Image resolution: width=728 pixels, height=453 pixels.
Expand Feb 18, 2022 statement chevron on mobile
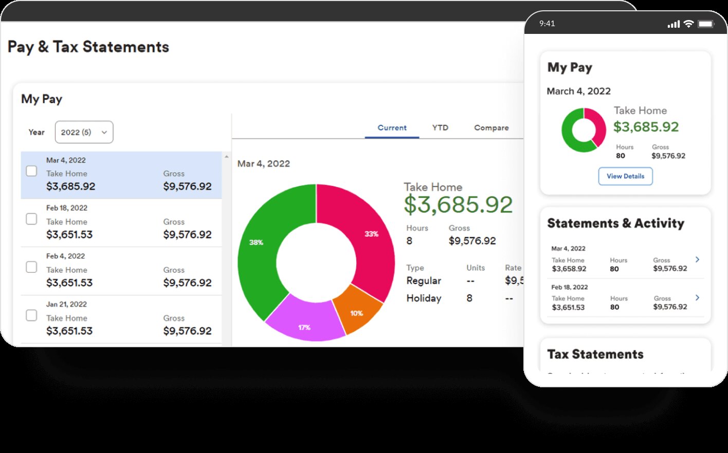[x=697, y=298]
